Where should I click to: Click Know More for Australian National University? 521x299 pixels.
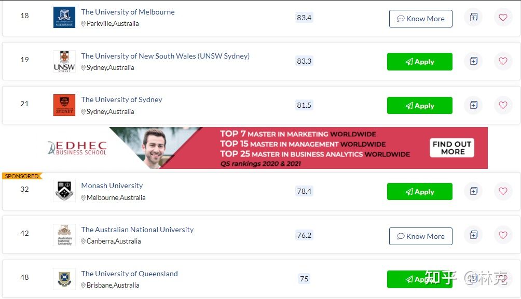tap(421, 236)
